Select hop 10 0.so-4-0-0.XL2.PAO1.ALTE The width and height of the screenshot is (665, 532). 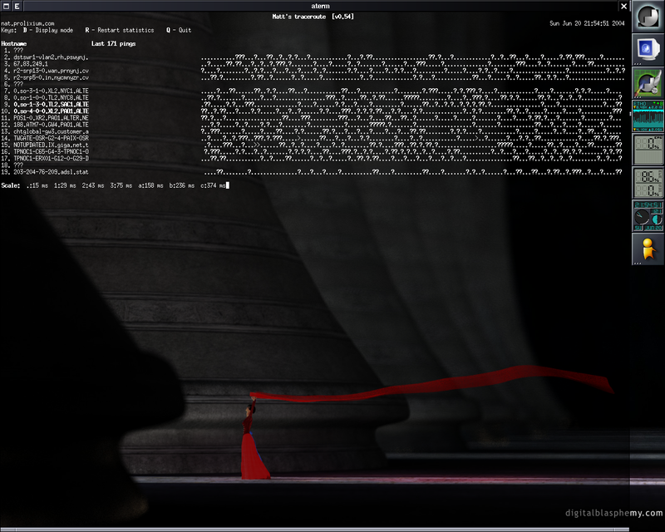click(x=46, y=111)
